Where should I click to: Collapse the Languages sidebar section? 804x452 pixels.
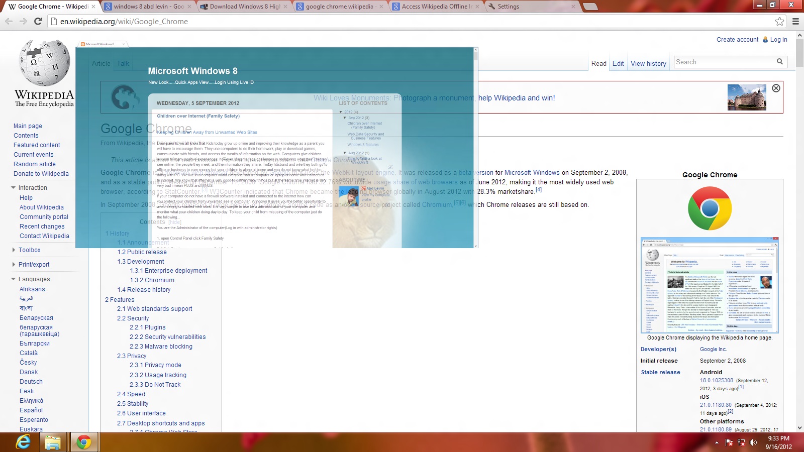coord(14,279)
